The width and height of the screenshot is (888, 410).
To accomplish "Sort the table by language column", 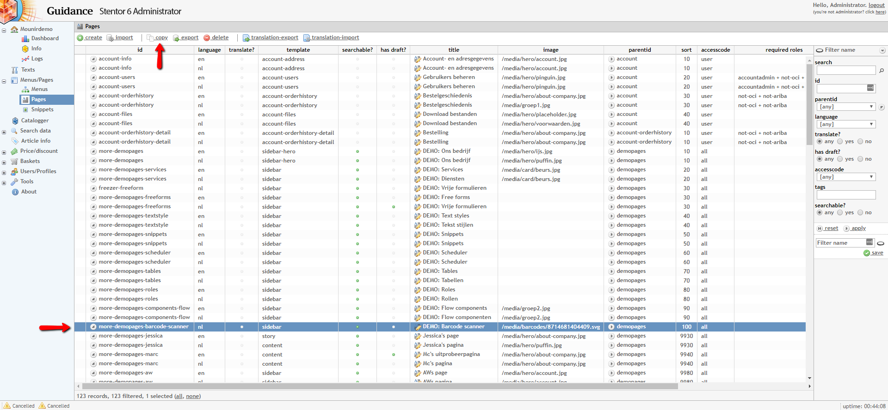I will (209, 50).
